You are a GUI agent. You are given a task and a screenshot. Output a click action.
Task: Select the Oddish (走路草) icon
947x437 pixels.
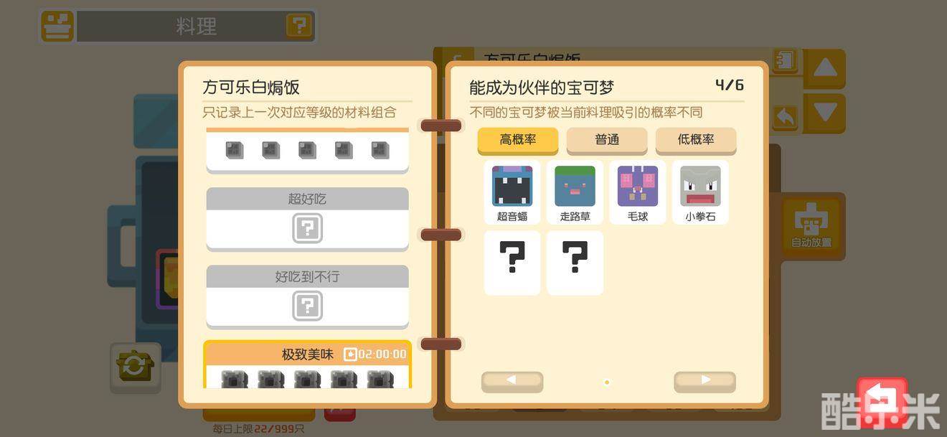pos(575,192)
